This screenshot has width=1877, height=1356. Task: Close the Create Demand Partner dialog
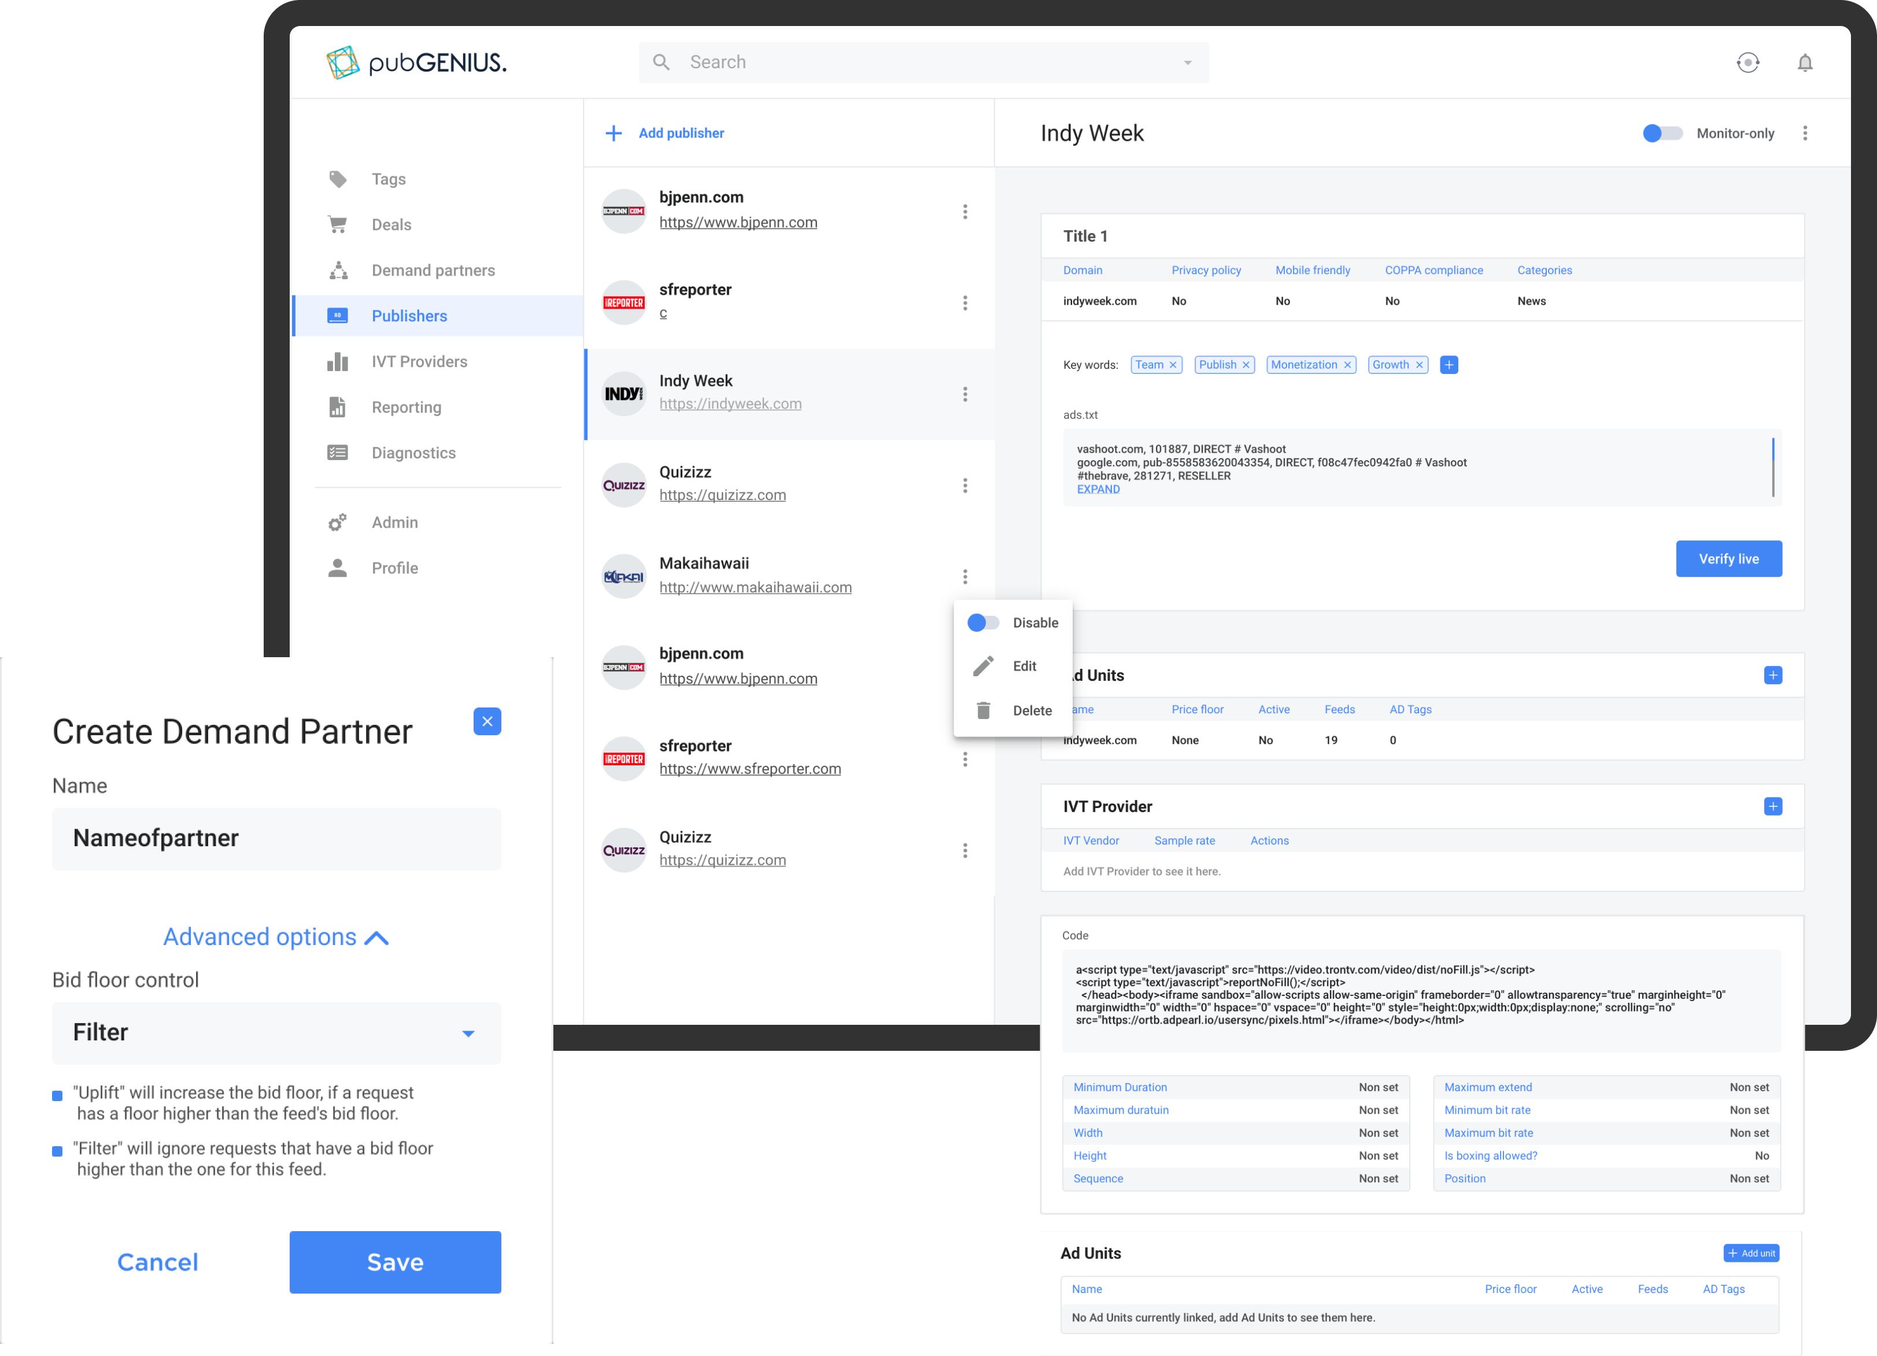(x=487, y=721)
